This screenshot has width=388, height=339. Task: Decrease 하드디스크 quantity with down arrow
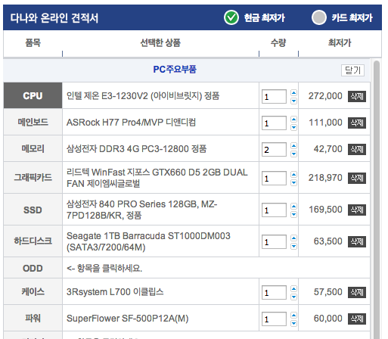tap(293, 246)
